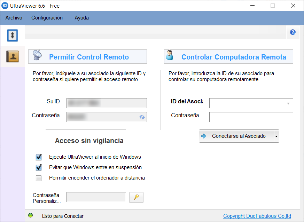Viewport: 304px width, 222px height.
Task: Click the Listo para Conectar status text
Action: (63, 216)
